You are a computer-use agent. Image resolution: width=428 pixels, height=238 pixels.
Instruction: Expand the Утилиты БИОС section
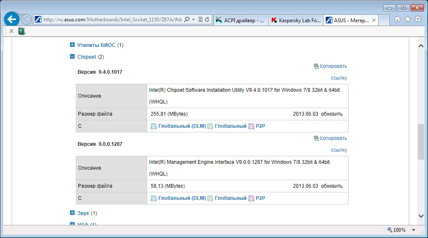coord(72,45)
